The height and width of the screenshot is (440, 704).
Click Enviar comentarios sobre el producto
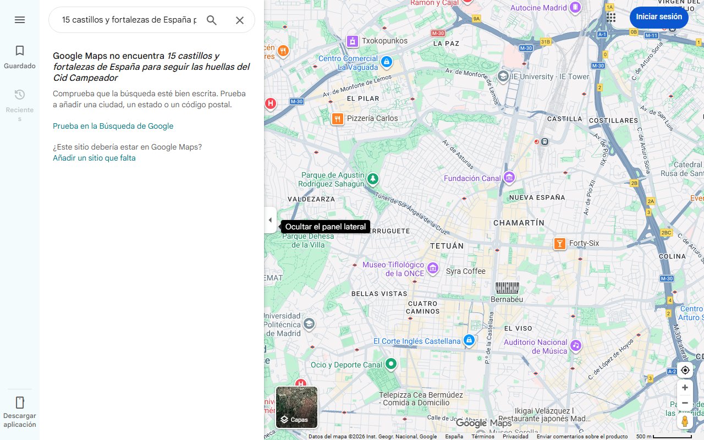click(582, 436)
